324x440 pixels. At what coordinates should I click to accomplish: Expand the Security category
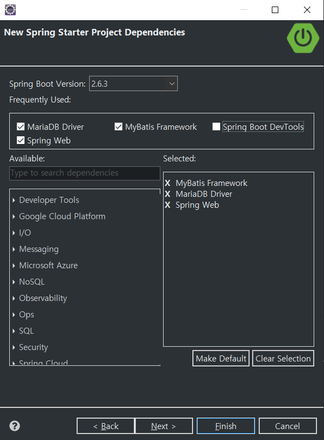click(14, 347)
